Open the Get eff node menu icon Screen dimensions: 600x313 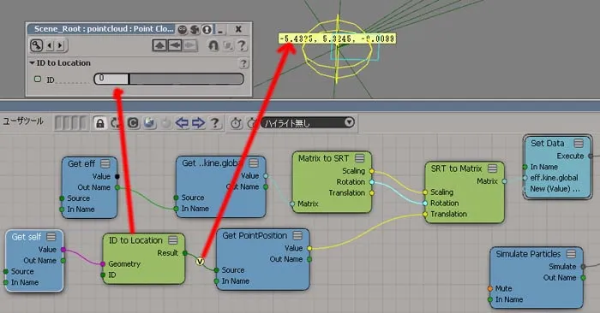(x=105, y=163)
